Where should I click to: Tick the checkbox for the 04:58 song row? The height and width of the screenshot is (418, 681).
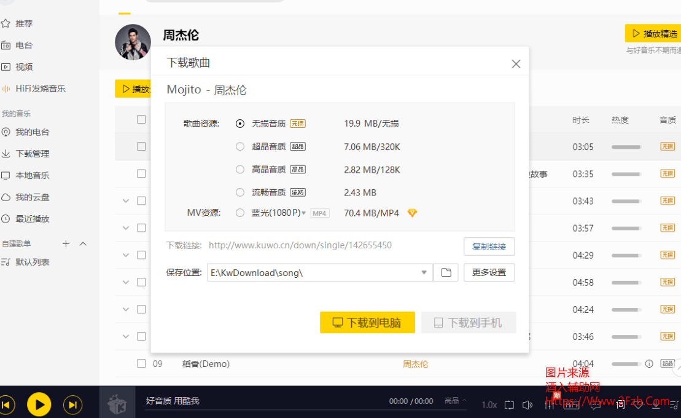pos(141,282)
